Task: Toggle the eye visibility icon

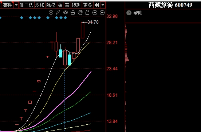Action: [x=66, y=13]
